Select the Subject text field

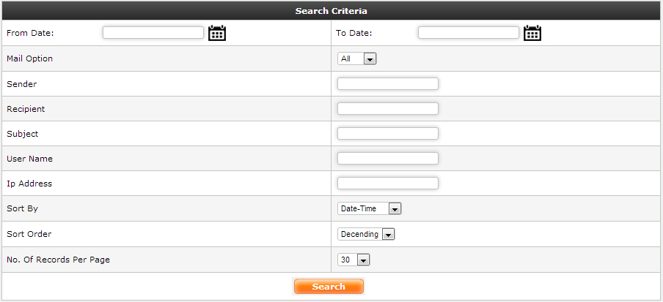(387, 133)
